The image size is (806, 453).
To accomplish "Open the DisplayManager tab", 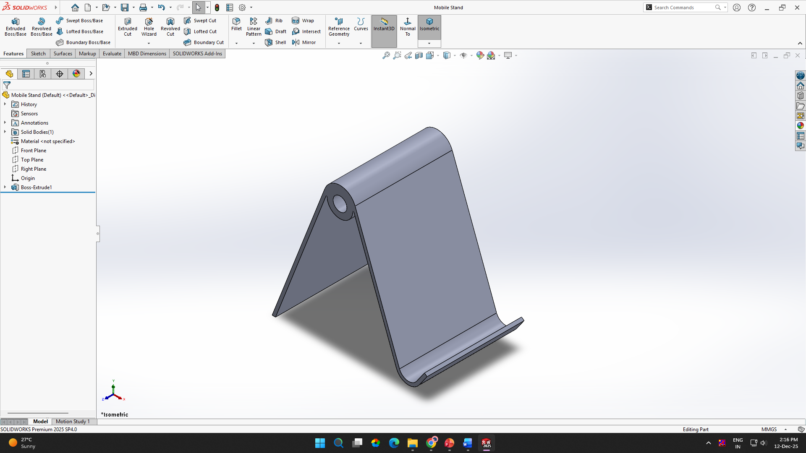I will 76,74.
